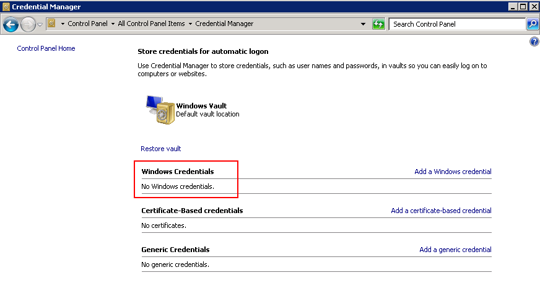
Task: Maximize the Credential Manager window
Action: coord(523,7)
